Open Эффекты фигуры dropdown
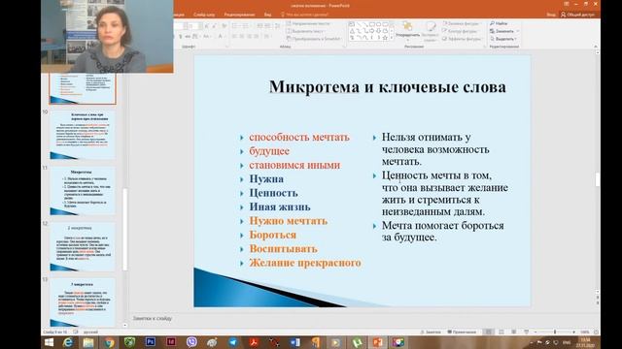 (463, 39)
